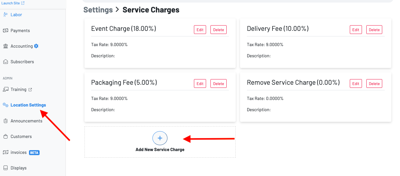Open the Training menu item

18,89
